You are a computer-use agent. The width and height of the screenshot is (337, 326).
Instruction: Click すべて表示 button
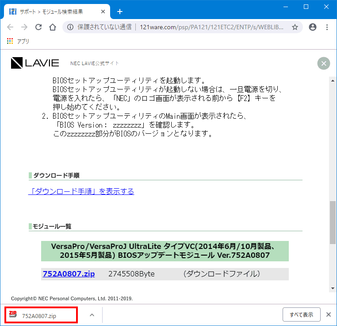[301, 314]
